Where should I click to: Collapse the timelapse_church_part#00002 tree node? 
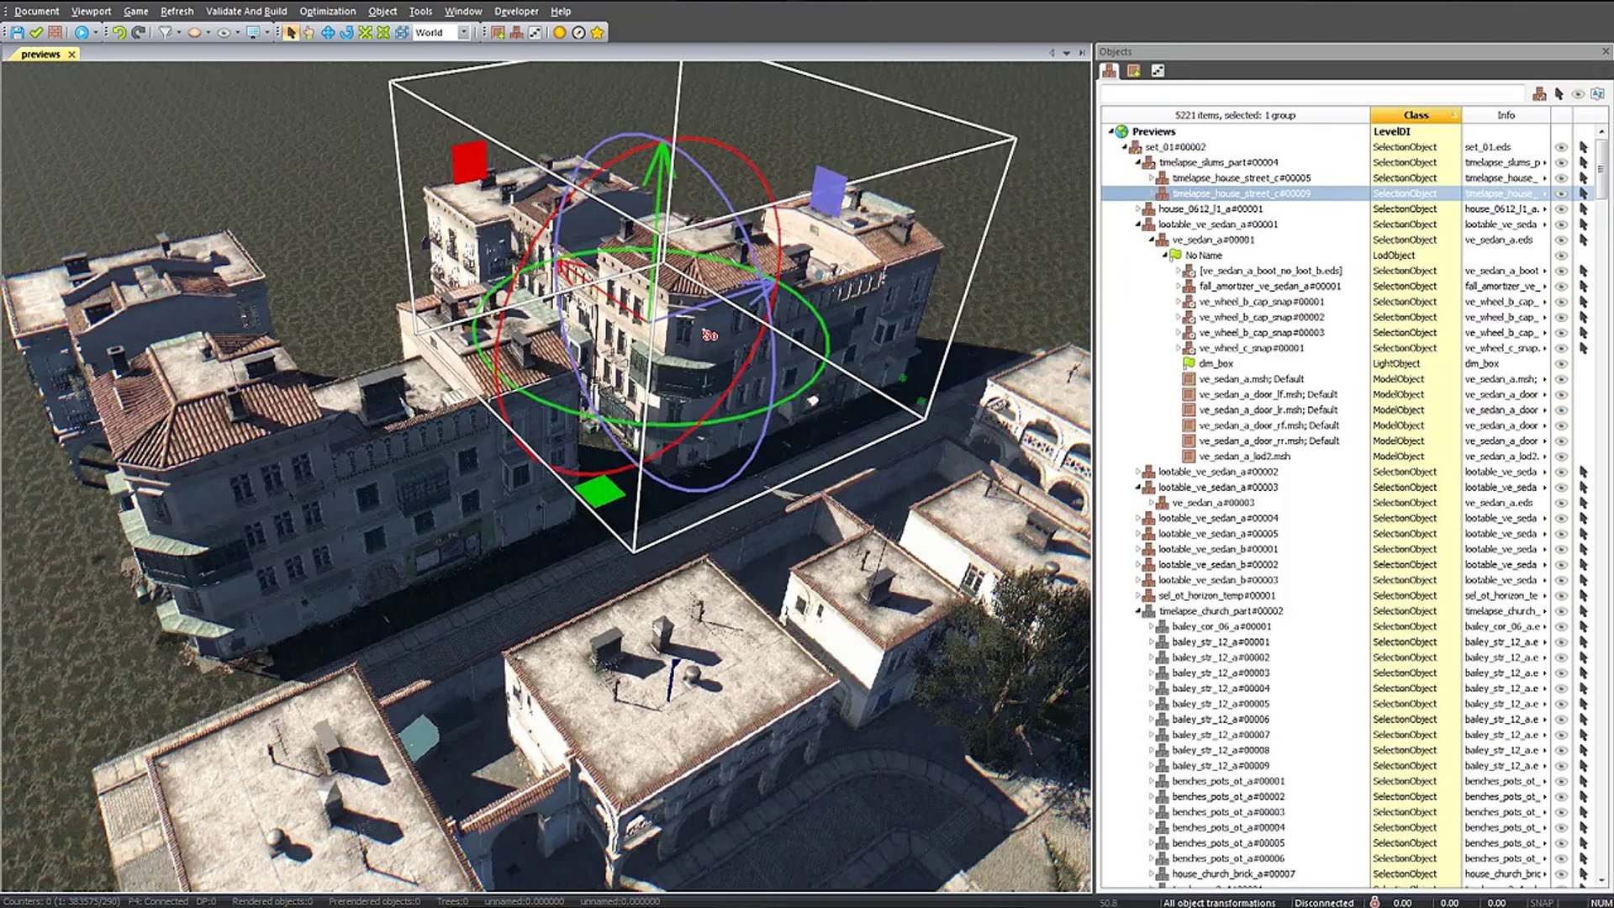[1139, 611]
